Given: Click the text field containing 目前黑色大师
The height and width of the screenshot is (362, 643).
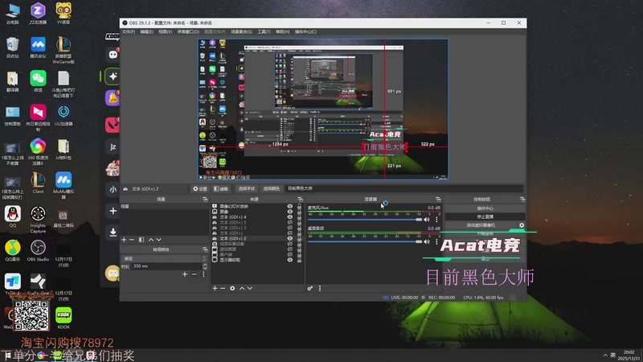Looking at the screenshot, I should (404, 188).
